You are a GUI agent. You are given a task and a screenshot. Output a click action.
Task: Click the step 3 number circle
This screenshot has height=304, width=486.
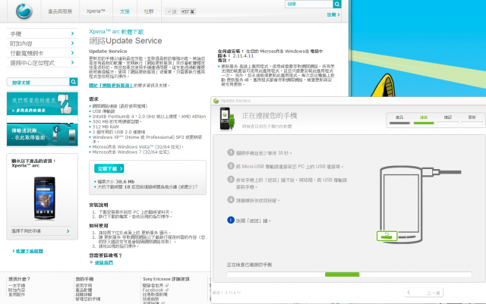(231, 179)
